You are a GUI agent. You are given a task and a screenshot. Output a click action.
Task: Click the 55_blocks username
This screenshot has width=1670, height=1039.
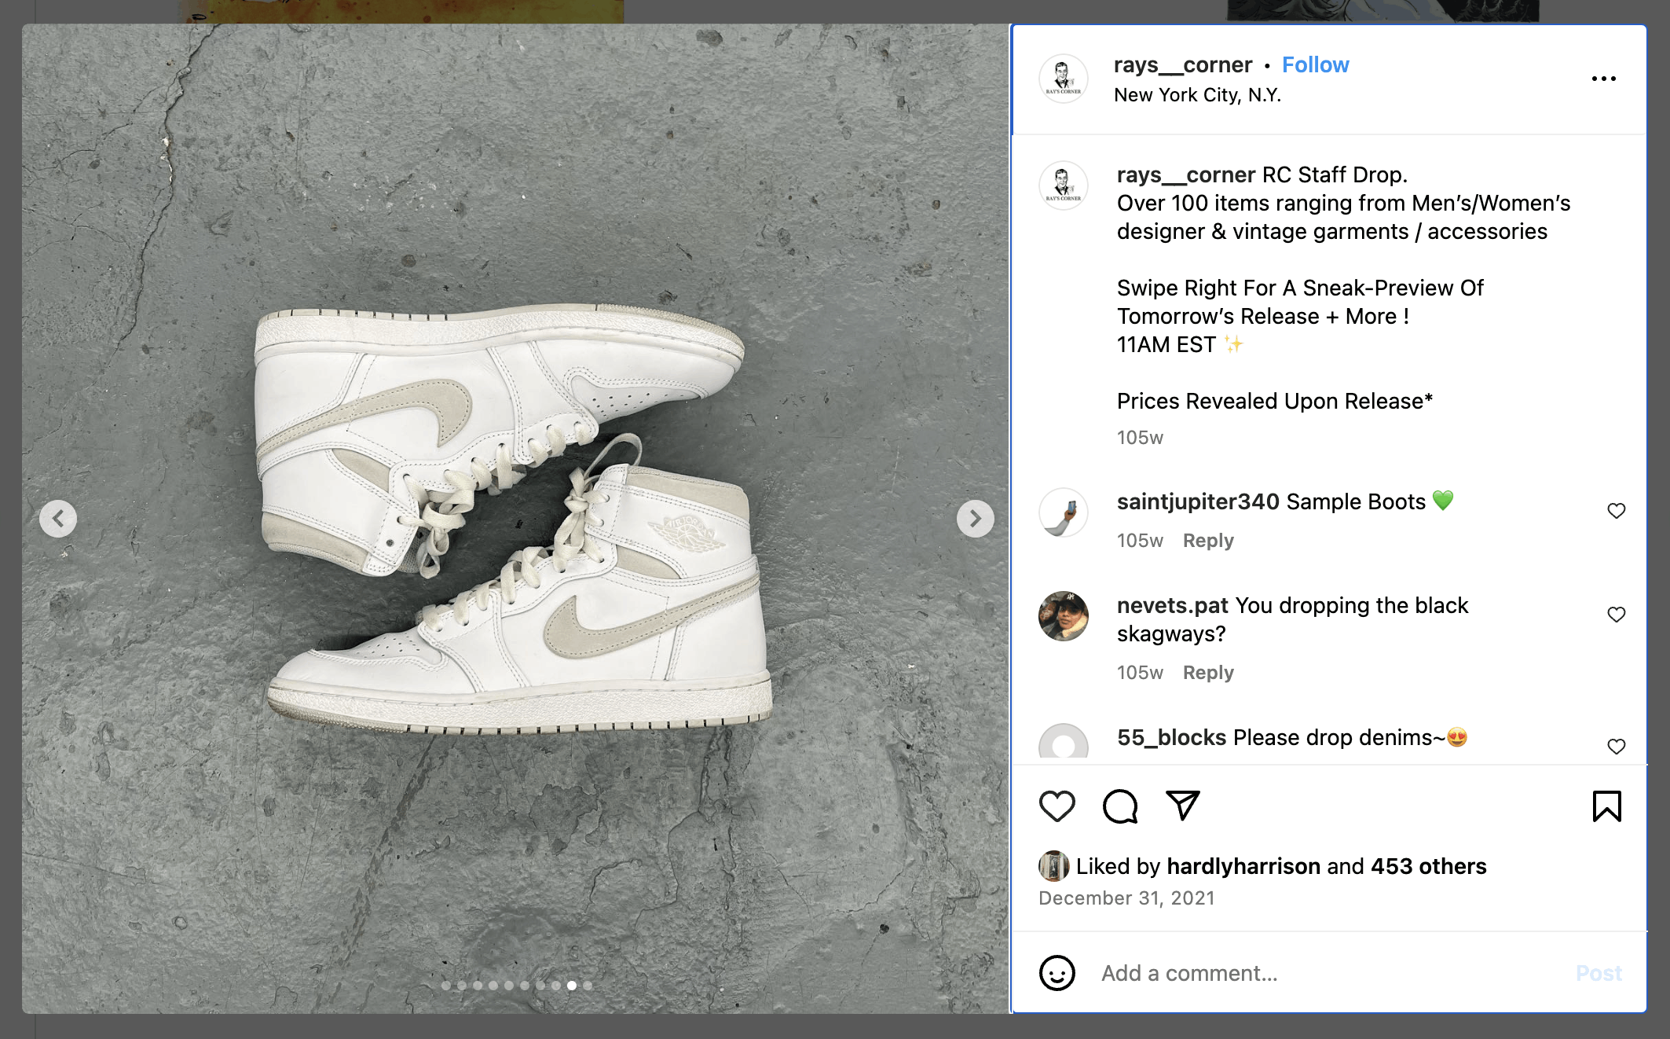click(x=1171, y=737)
